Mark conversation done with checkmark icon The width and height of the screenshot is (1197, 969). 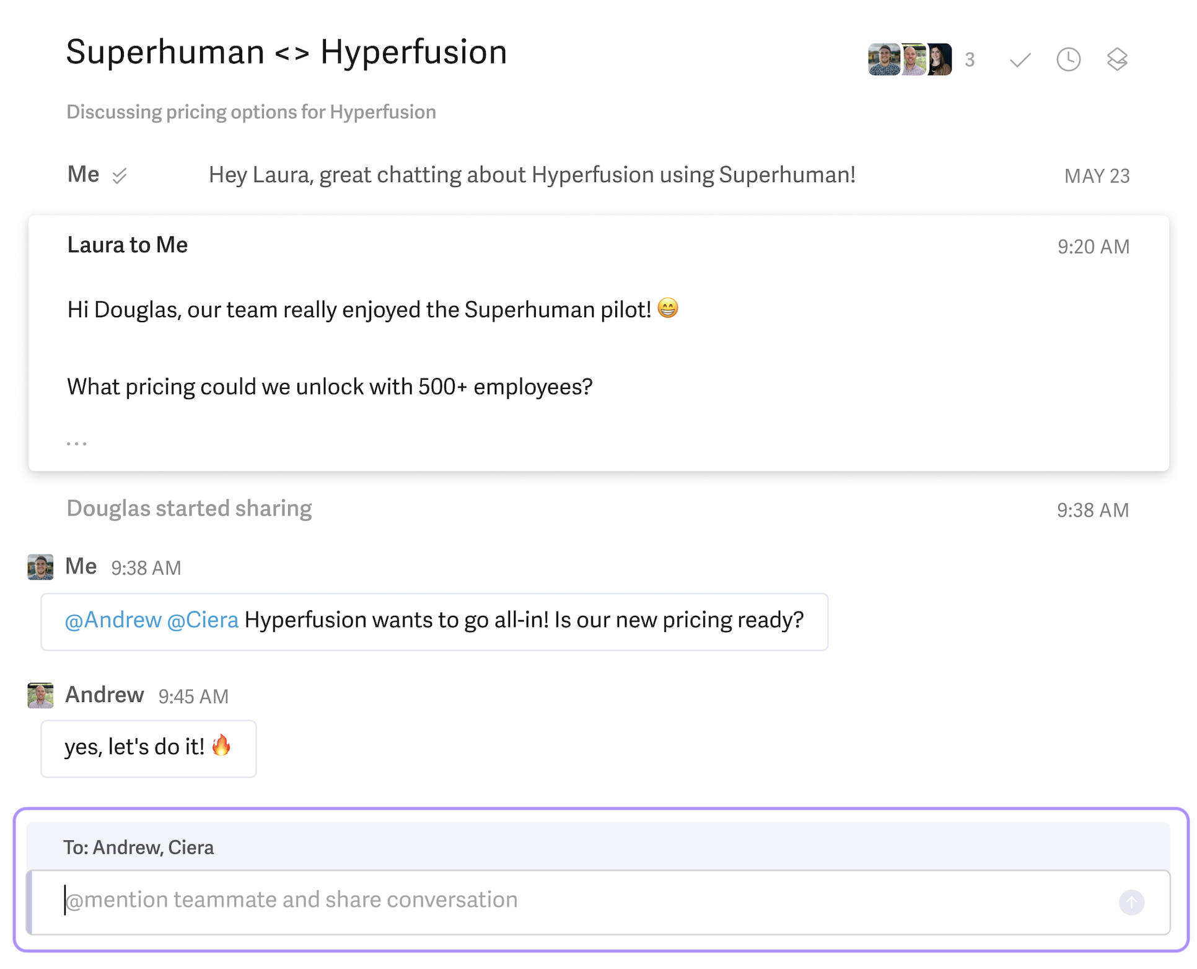point(1020,60)
